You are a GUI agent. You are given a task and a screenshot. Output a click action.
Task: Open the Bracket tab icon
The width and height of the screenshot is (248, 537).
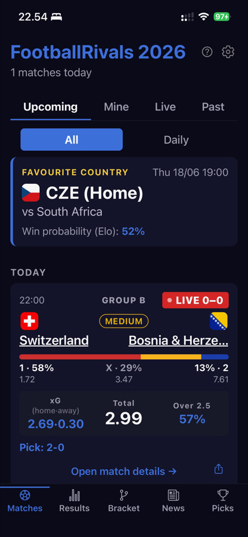124,495
